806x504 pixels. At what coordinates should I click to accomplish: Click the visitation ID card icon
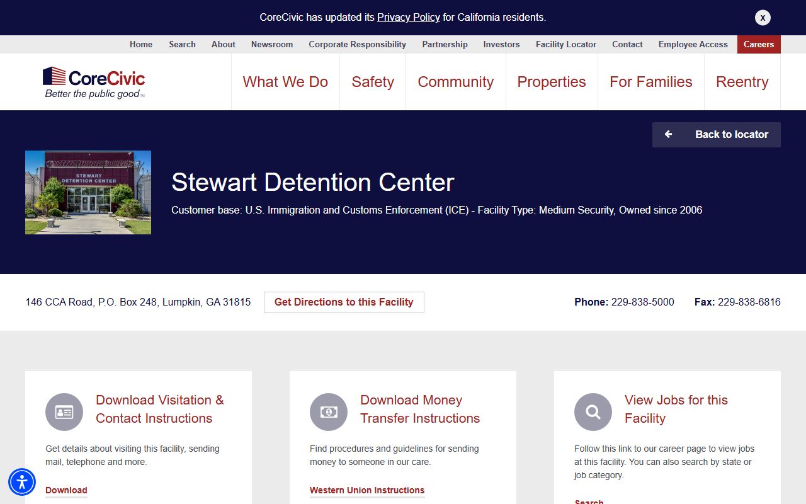(x=64, y=412)
